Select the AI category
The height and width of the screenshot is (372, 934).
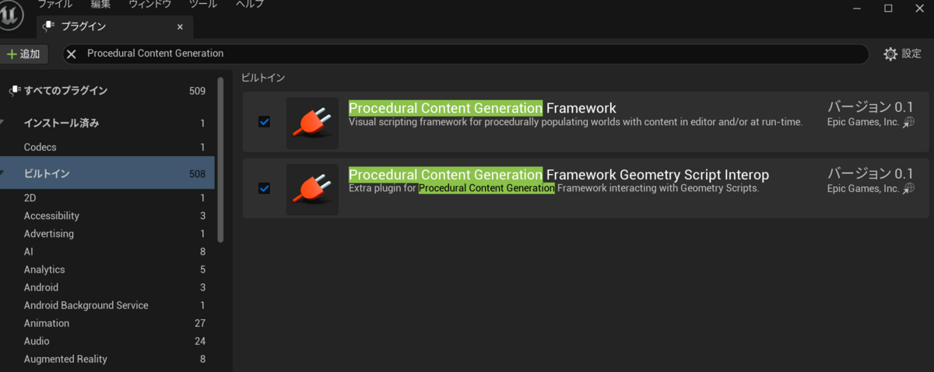107,252
